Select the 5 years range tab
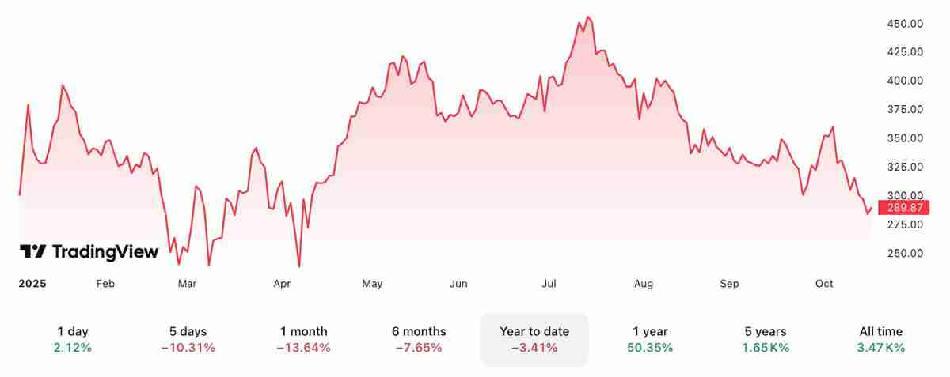The image size is (950, 377). coord(766,340)
